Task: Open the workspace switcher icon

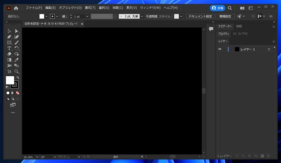Action: [251, 8]
